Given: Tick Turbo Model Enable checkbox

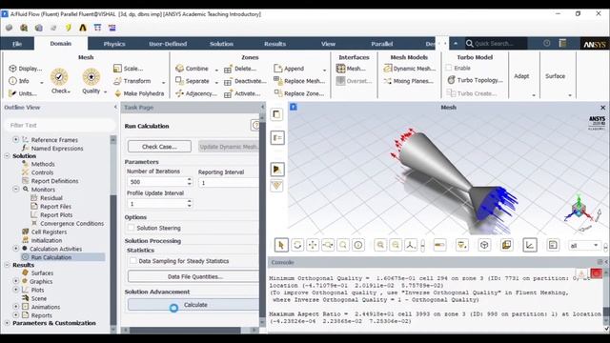Looking at the screenshot, I should coord(449,68).
